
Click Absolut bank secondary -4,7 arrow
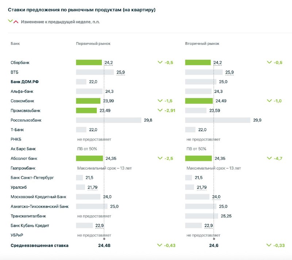point(269,158)
